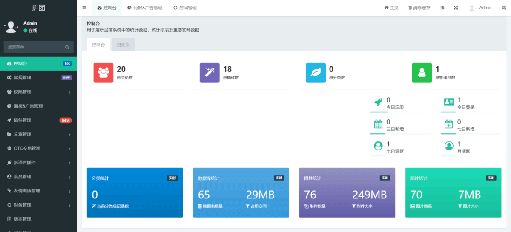Open 插件管理 in the sidebar
This screenshot has height=232, width=511.
tap(38, 120)
